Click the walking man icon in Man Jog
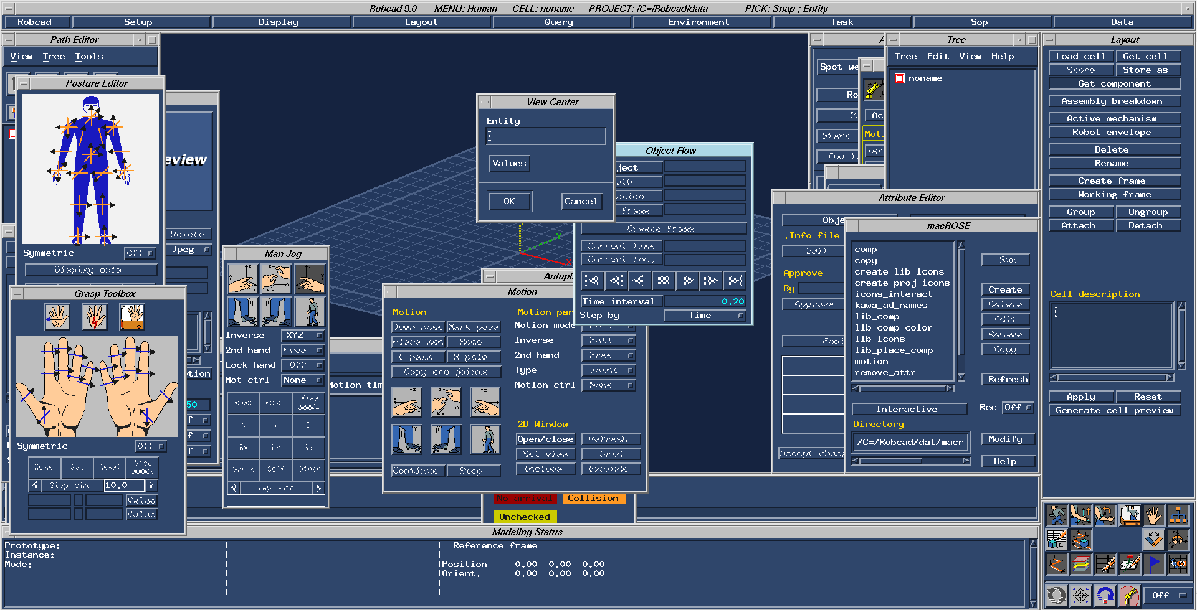 pos(310,311)
